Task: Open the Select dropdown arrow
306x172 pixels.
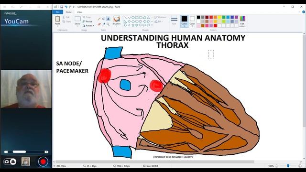Action: click(x=77, y=26)
